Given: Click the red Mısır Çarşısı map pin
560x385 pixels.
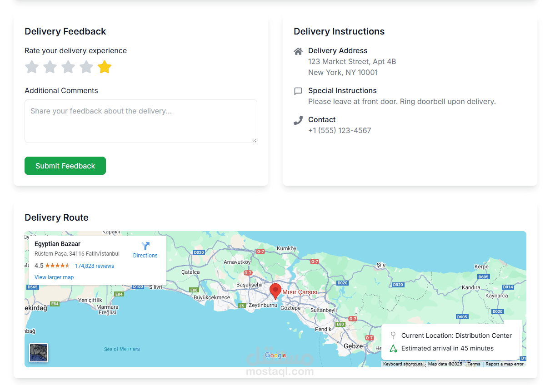Looking at the screenshot, I should pos(275,291).
